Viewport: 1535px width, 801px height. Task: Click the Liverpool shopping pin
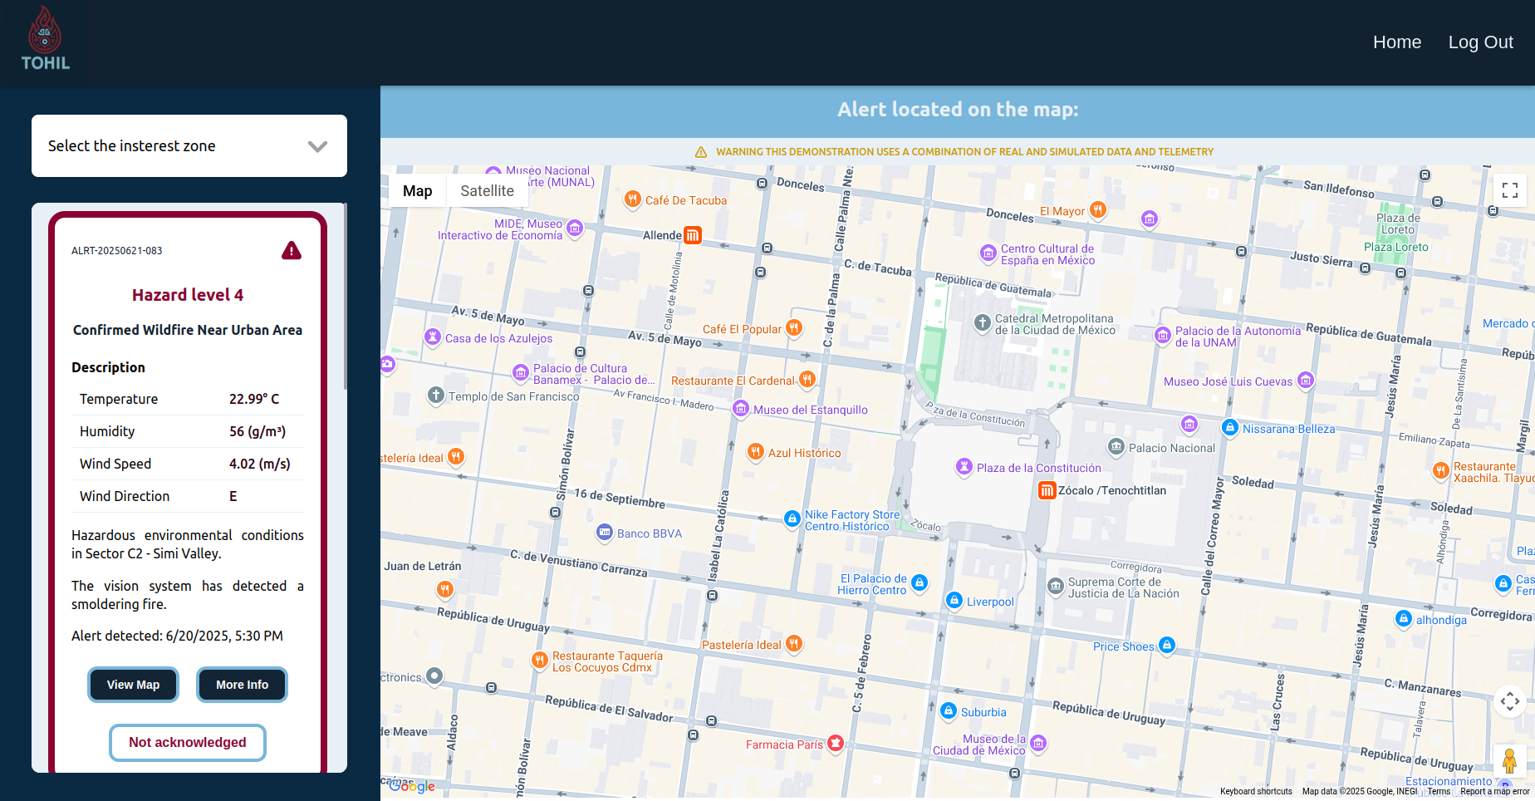[954, 601]
